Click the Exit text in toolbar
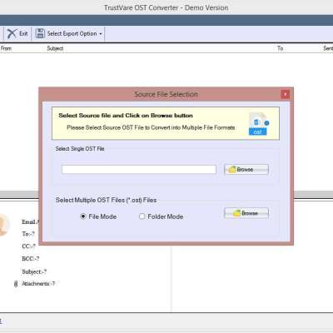This screenshot has width=333, height=333. point(23,33)
